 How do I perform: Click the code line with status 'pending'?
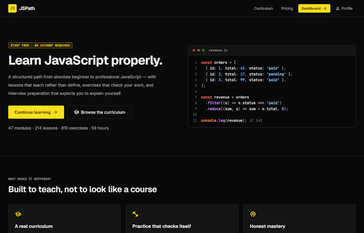coord(248,74)
